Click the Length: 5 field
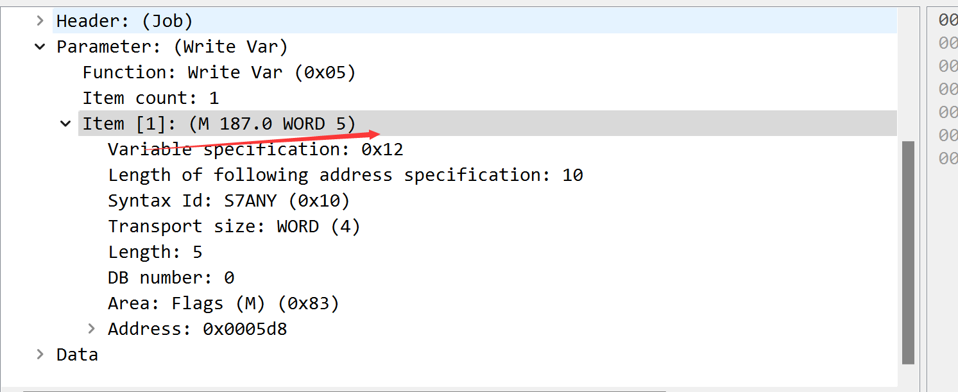 (155, 252)
